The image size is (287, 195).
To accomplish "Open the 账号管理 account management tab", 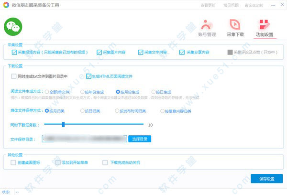I will click(x=207, y=29).
